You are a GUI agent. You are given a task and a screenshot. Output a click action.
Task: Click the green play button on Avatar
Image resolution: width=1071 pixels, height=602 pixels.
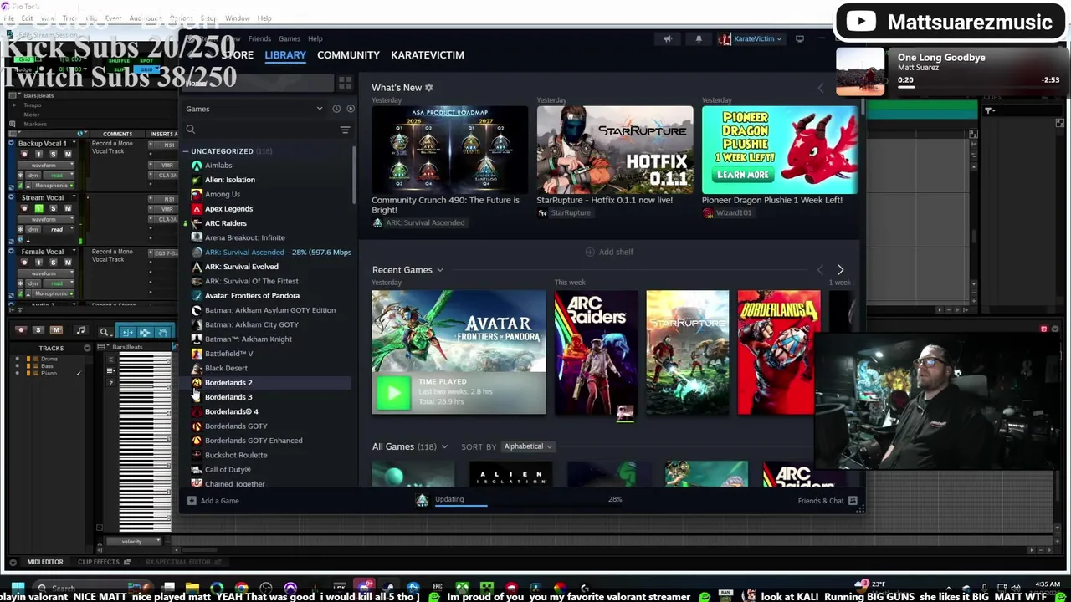pos(393,393)
